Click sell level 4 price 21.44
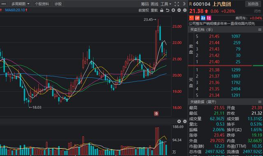 coord(214,43)
